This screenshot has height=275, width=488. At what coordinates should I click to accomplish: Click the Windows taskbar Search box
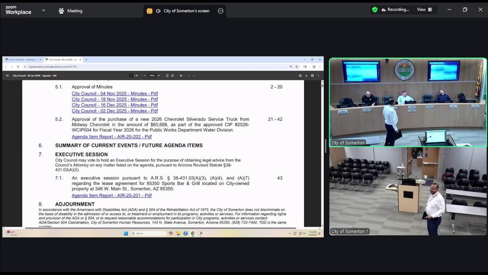click(x=149, y=233)
